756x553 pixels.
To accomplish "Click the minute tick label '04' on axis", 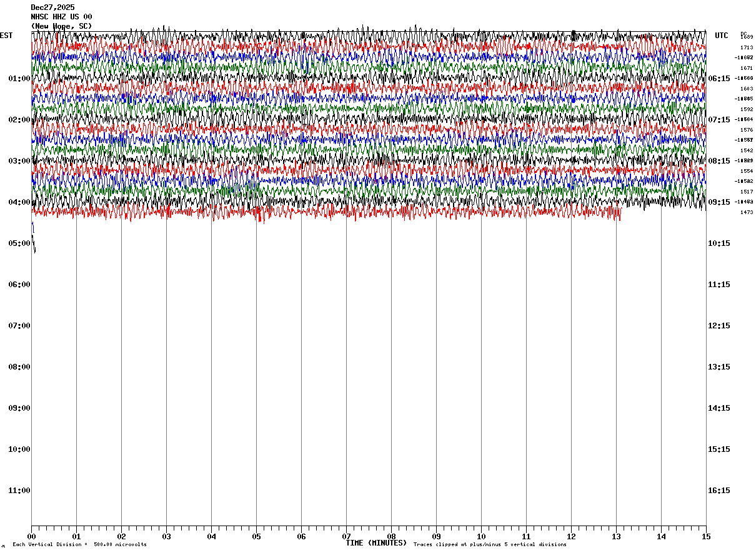I will (x=211, y=537).
